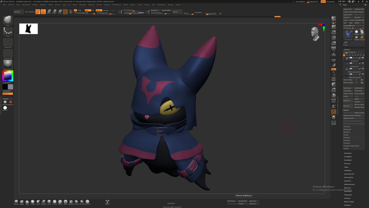Expand the Deformaciones section
Viewport: 369px width, 208px height.
click(x=349, y=184)
